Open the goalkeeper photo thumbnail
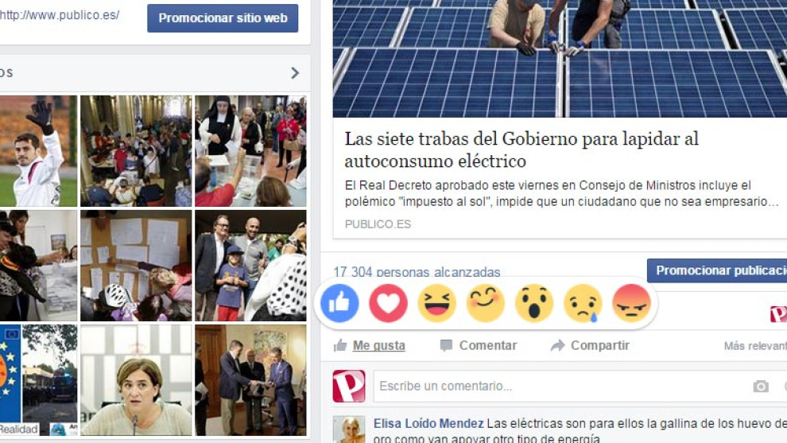The height and width of the screenshot is (443, 787). (x=39, y=151)
